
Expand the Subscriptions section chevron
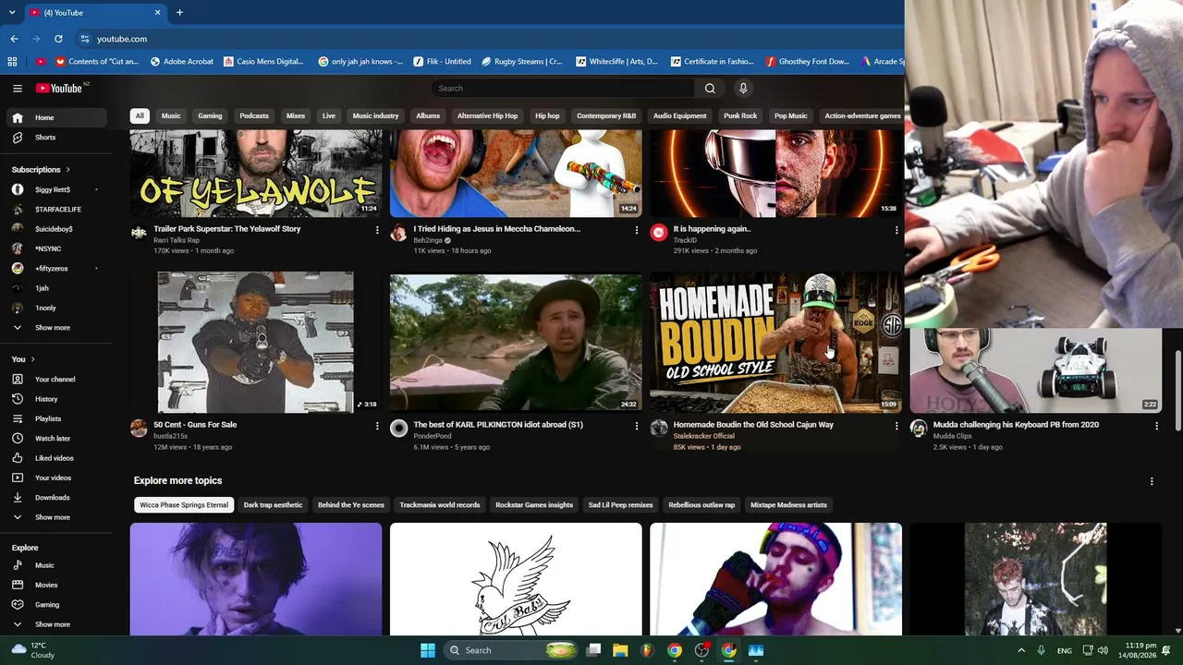(x=67, y=170)
